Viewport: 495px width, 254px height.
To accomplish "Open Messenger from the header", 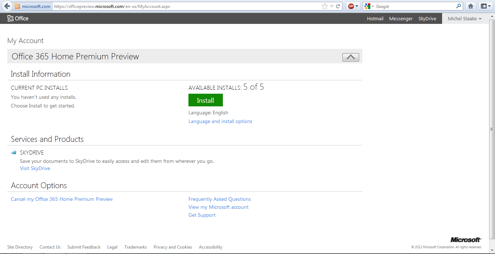I will pos(401,19).
